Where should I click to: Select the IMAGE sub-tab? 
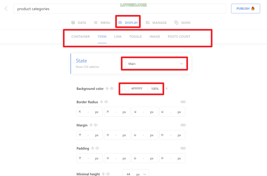pyautogui.click(x=155, y=37)
